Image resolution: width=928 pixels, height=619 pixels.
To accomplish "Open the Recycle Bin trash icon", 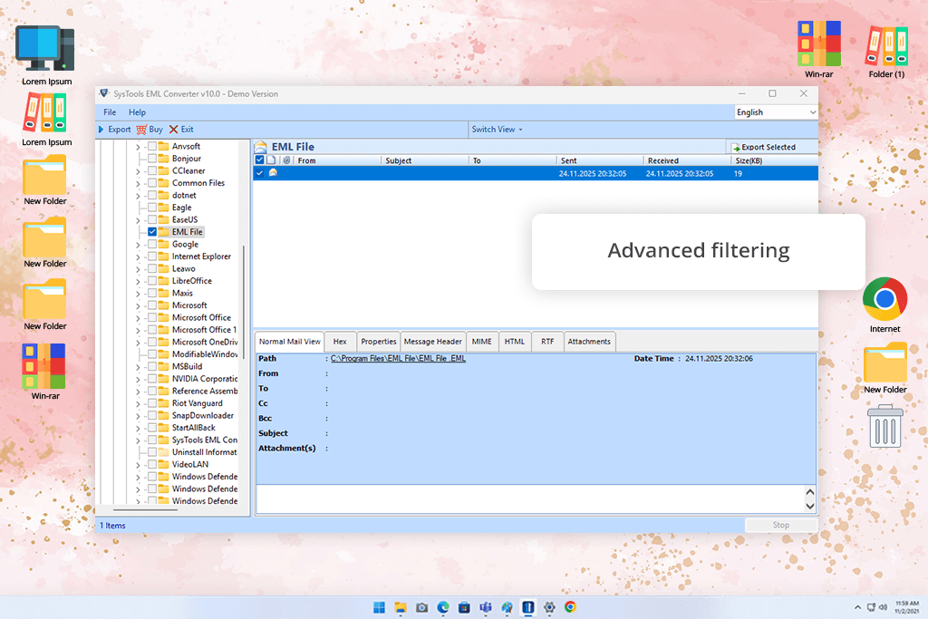I will tap(885, 426).
